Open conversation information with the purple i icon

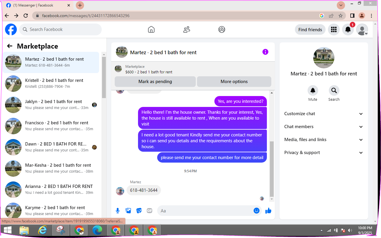[x=265, y=52]
